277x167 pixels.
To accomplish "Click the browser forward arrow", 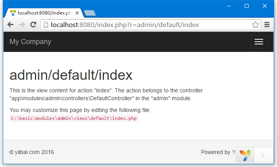I will [22, 25].
